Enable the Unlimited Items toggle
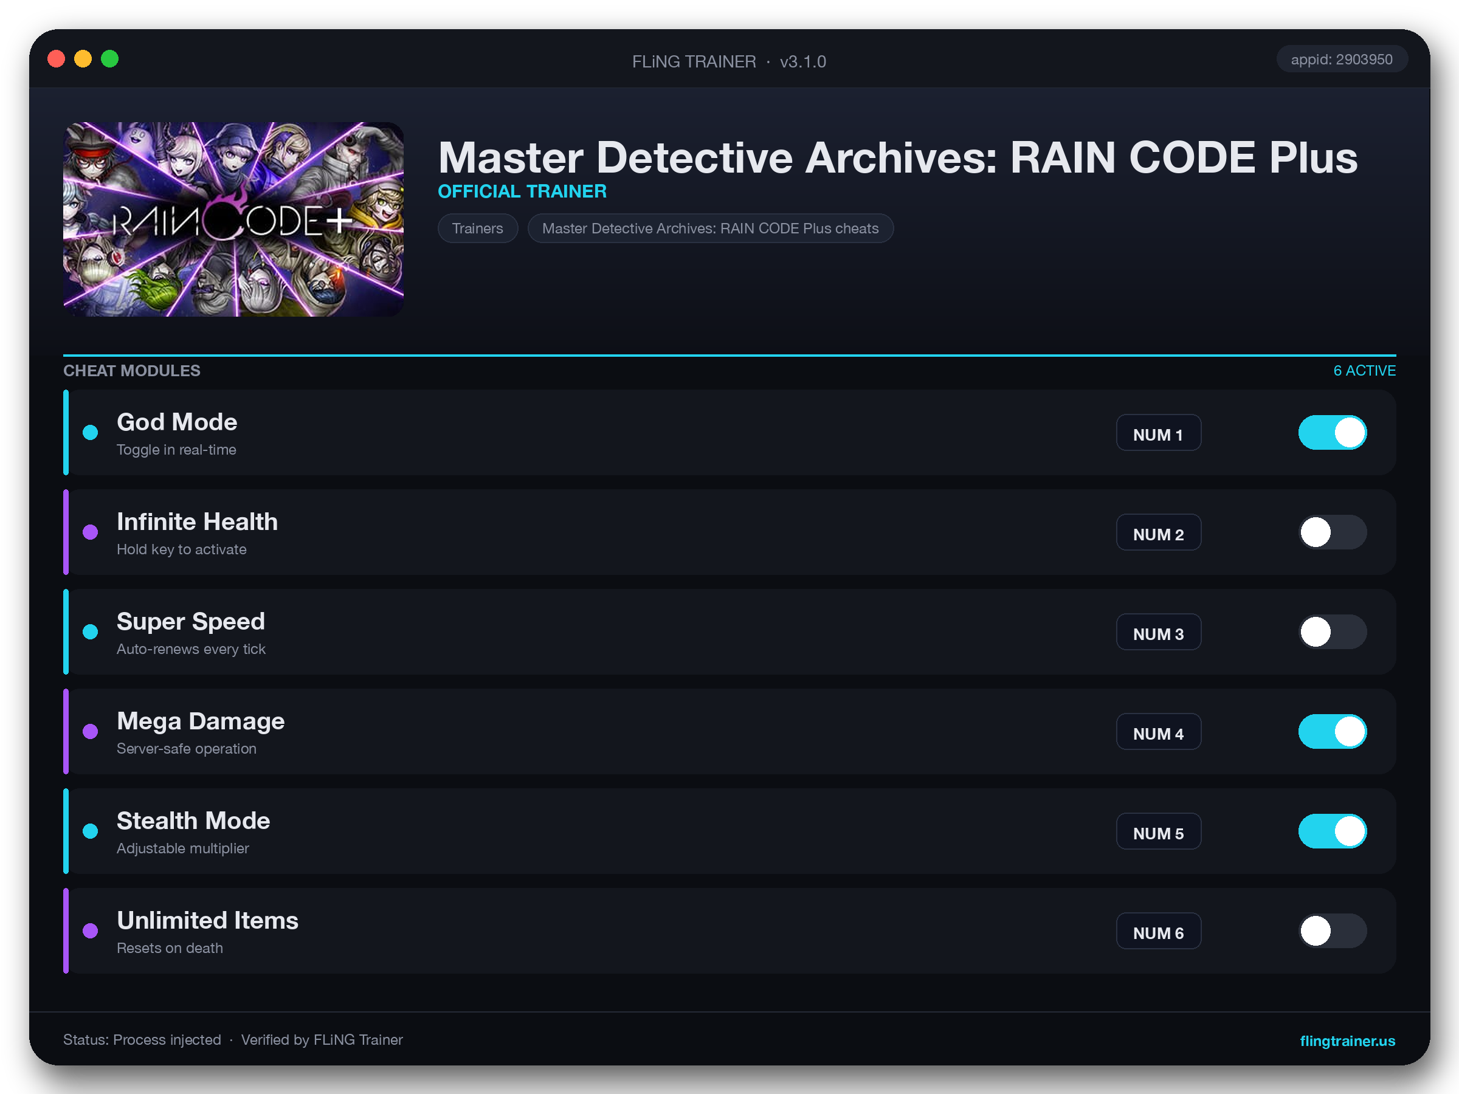 pyautogui.click(x=1333, y=931)
